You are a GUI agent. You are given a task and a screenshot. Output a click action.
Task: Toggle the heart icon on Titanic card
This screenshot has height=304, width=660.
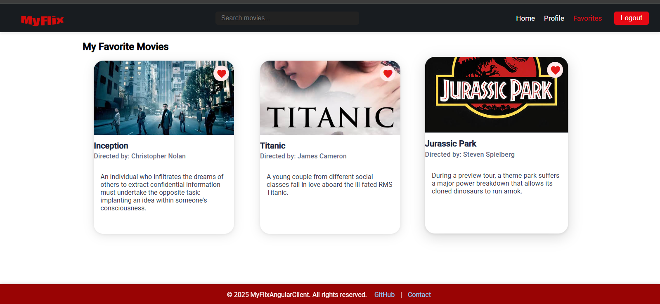[x=388, y=73]
